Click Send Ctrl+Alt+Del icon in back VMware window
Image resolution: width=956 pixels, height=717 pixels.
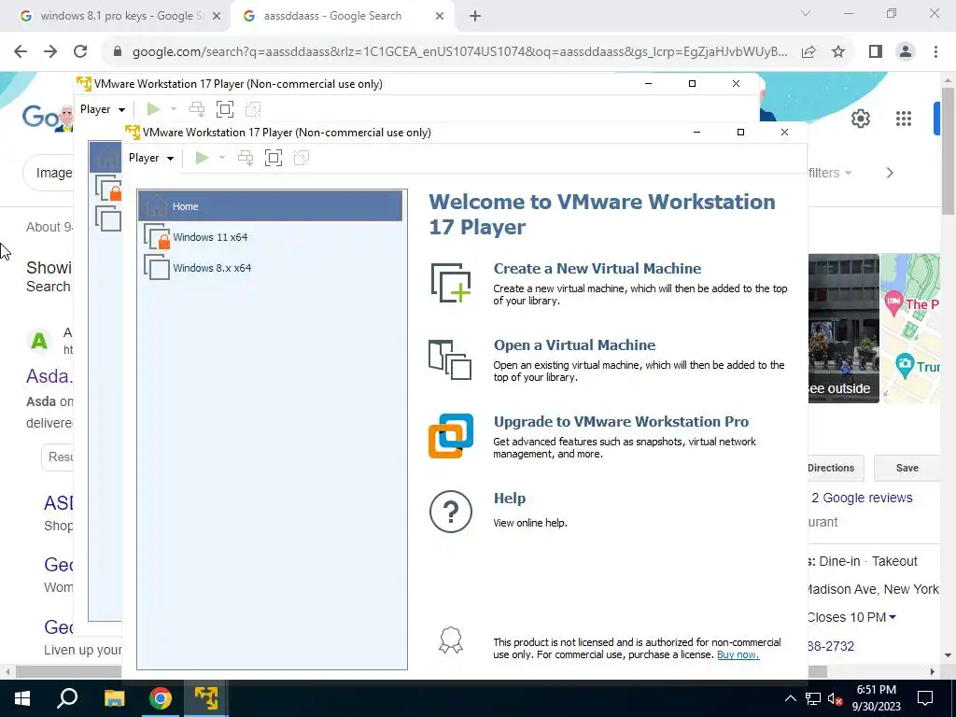tap(197, 109)
